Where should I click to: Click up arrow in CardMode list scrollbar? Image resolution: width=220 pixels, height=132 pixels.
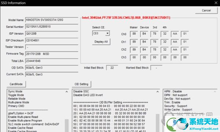click(x=67, y=92)
